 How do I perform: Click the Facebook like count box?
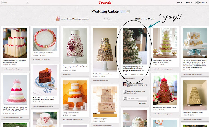(128, 11)
